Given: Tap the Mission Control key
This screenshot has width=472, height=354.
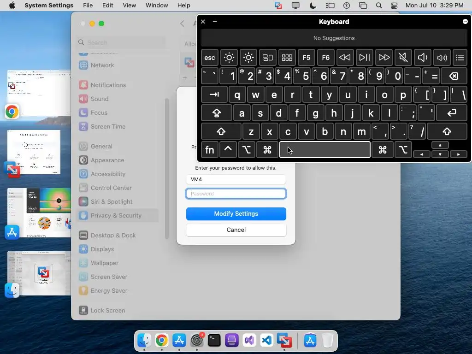Looking at the screenshot, I should (x=268, y=58).
